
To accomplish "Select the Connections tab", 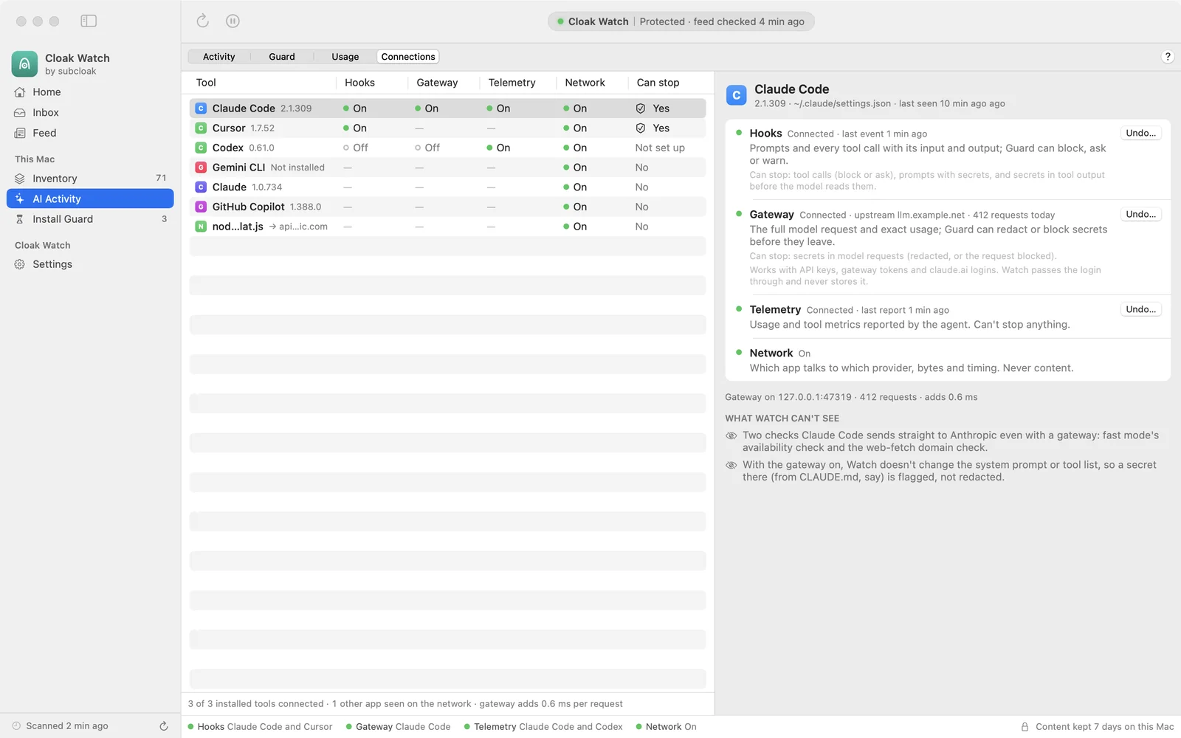I will [x=408, y=57].
